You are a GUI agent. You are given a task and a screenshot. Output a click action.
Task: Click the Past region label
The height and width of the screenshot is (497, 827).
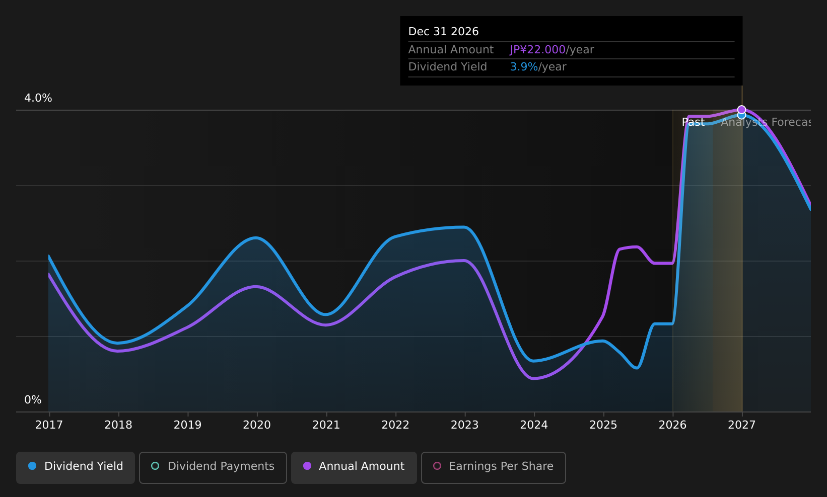click(x=693, y=122)
